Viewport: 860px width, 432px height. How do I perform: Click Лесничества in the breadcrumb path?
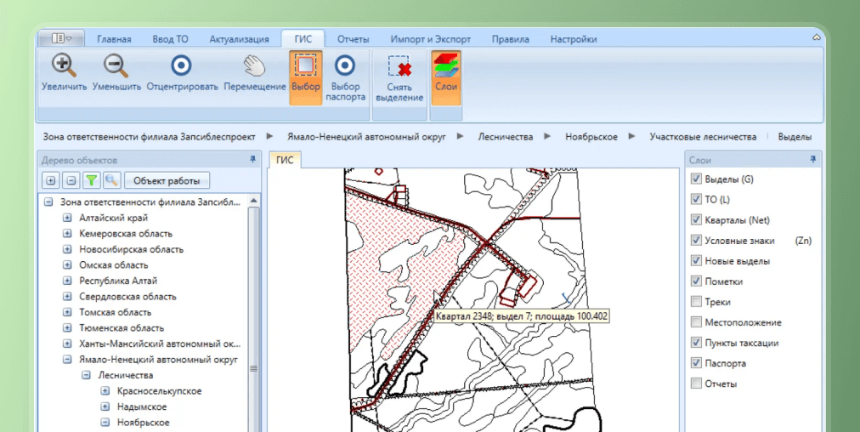pos(505,137)
